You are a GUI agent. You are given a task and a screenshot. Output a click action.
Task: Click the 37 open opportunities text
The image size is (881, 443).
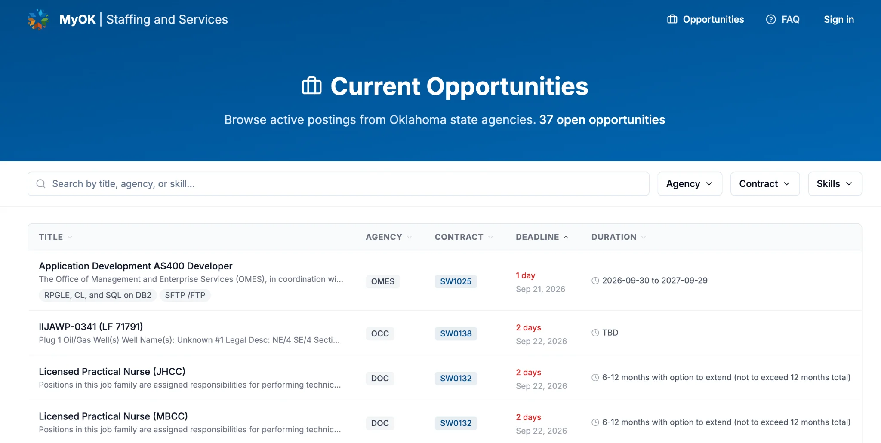602,119
